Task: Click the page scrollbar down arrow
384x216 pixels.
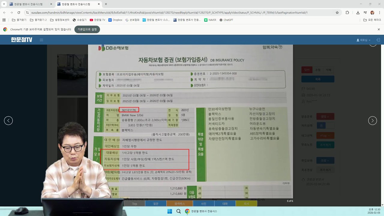Action: click(382, 205)
